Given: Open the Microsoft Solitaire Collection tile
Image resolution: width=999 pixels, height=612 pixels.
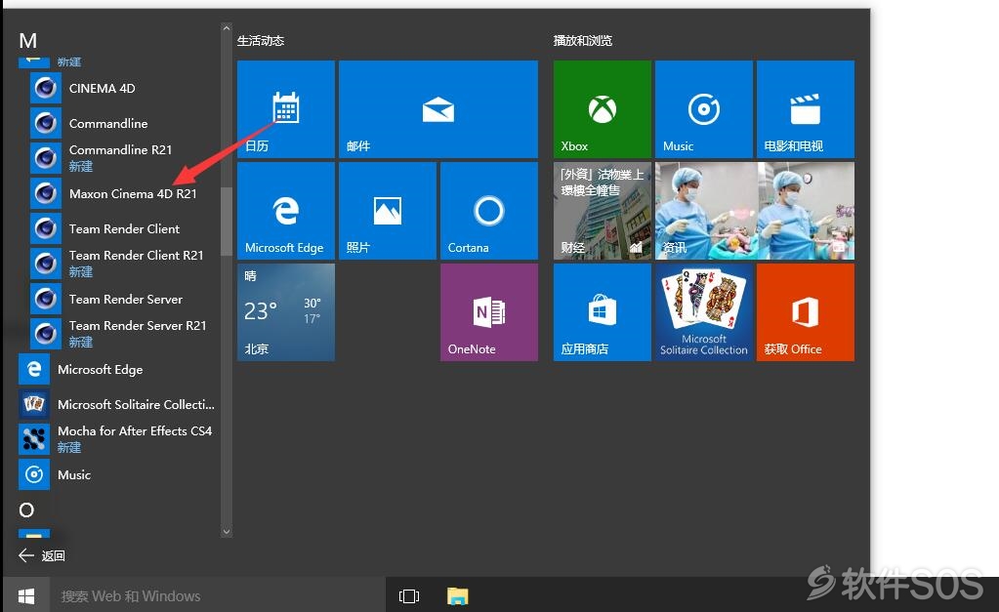Looking at the screenshot, I should pyautogui.click(x=704, y=312).
